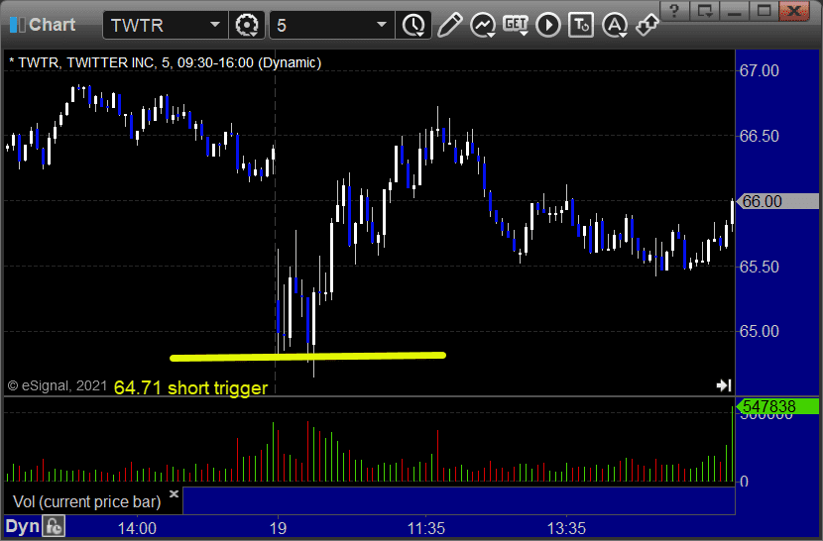Select the Vol (current price bar) label
This screenshot has height=541, width=823.
point(86,502)
